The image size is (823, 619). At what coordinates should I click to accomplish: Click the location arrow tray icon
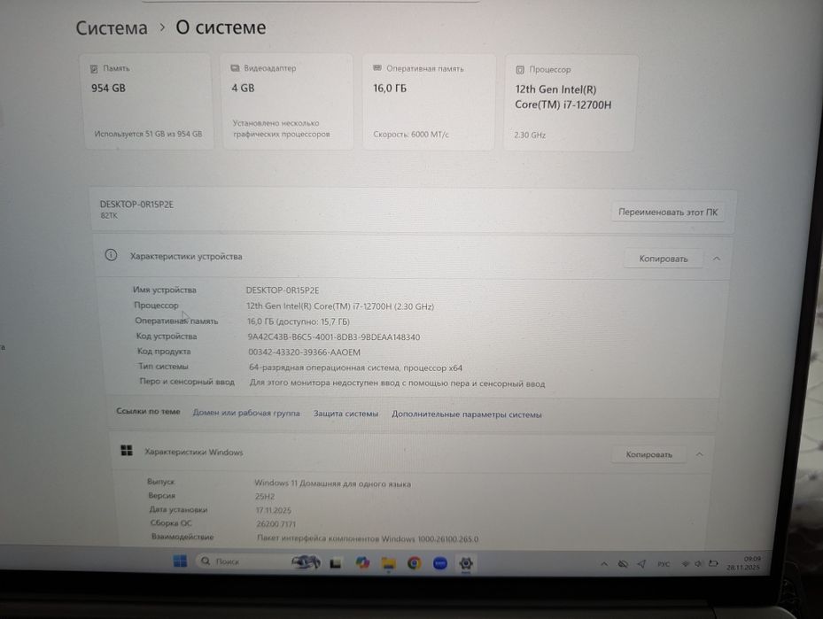[x=641, y=564]
